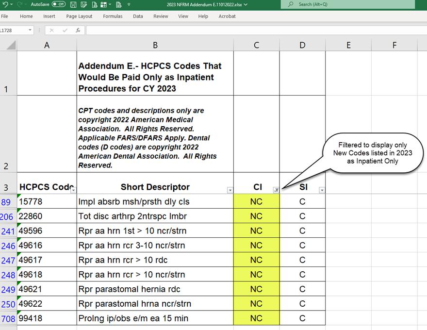Select column D header
The height and width of the screenshot is (330, 427).
[x=303, y=45]
